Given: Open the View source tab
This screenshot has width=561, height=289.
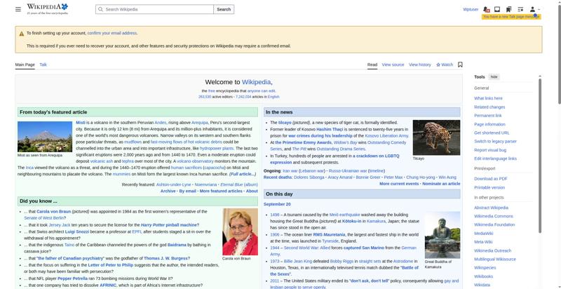Looking at the screenshot, I should pyautogui.click(x=393, y=65).
